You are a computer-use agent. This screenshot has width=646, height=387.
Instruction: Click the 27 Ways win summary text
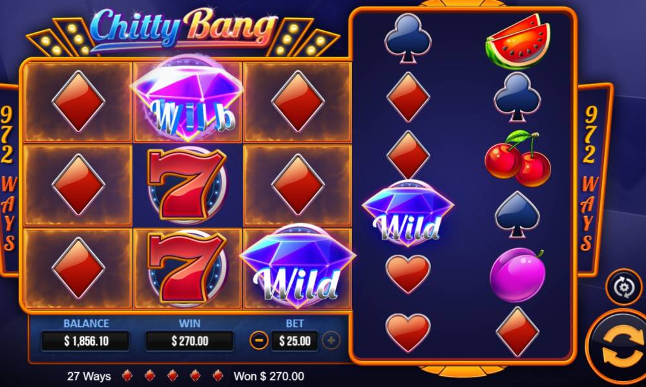tap(89, 376)
